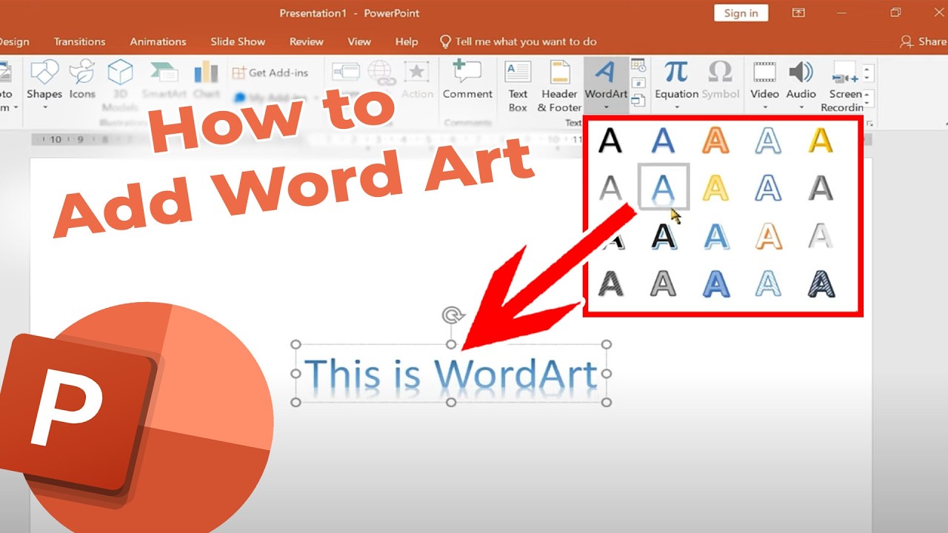This screenshot has height=533, width=948.
Task: Start a Screen Recording
Action: (x=844, y=86)
